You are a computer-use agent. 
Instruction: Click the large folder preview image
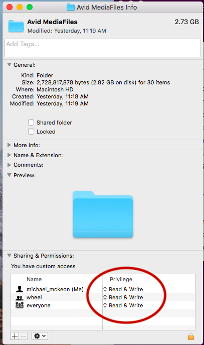coord(103,214)
